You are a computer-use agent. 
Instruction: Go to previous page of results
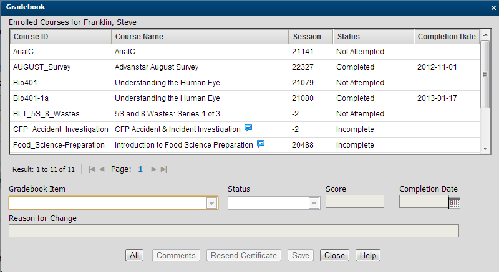coord(102,169)
